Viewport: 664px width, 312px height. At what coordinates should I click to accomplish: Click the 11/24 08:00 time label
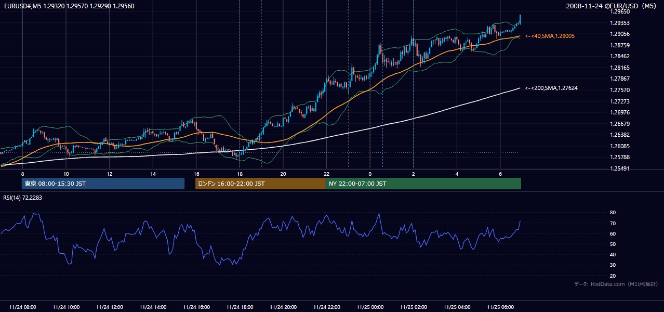[22, 307]
